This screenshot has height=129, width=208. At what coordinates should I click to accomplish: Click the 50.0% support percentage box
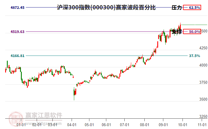(192, 32)
